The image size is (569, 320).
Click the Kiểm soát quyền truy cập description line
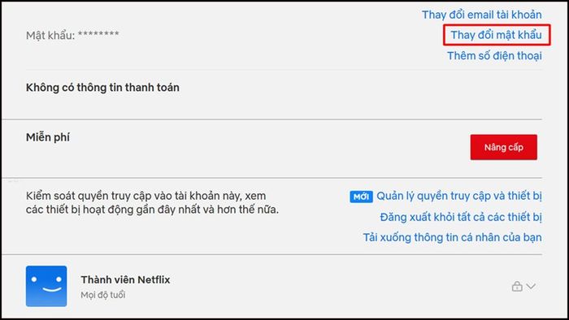[x=146, y=196]
